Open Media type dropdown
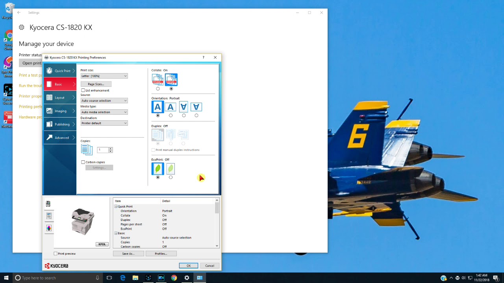This screenshot has width=504, height=283. (x=104, y=112)
